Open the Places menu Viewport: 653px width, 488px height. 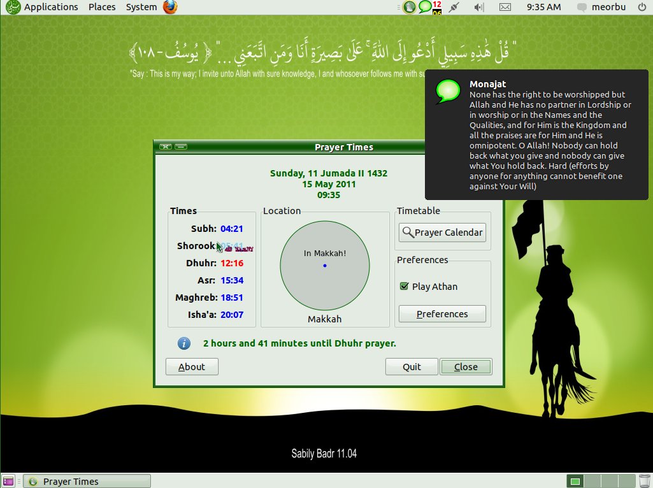click(102, 7)
